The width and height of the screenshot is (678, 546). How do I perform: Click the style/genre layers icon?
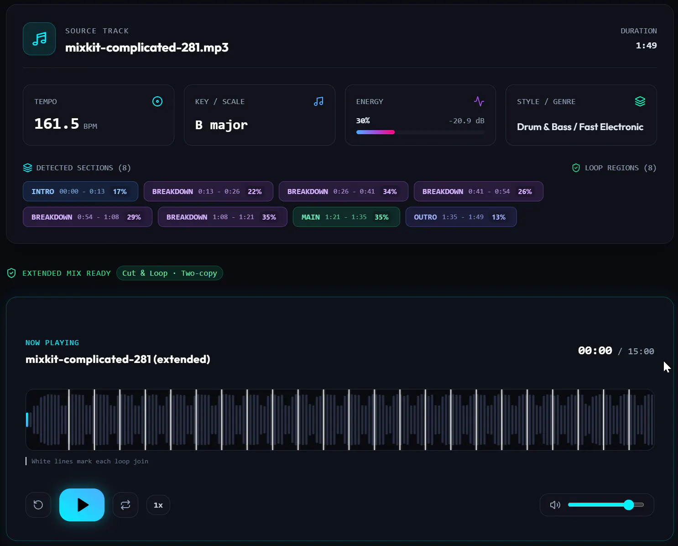click(x=640, y=101)
